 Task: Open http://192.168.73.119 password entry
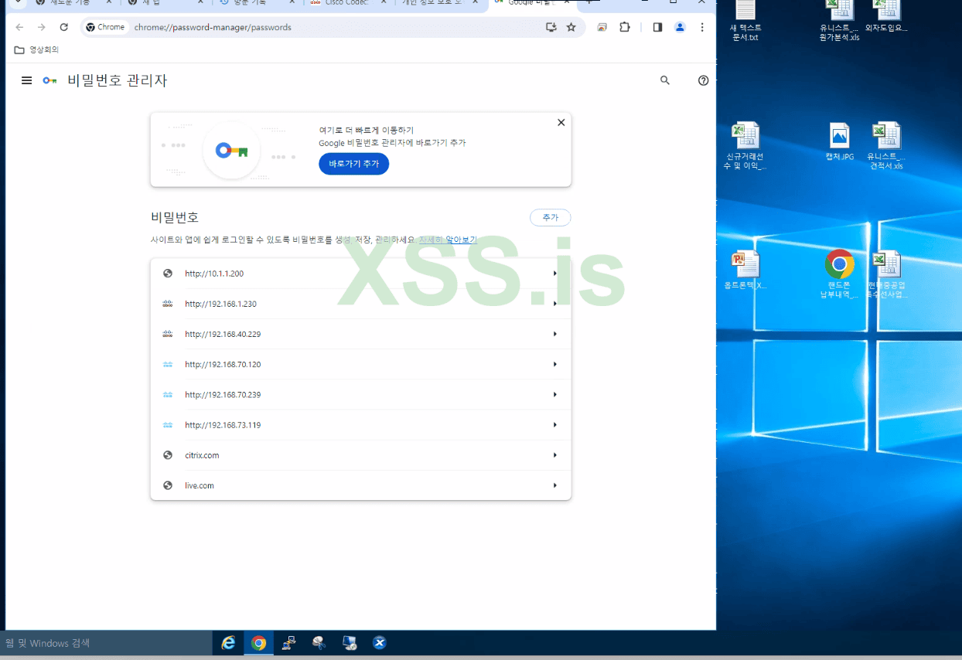tap(360, 425)
